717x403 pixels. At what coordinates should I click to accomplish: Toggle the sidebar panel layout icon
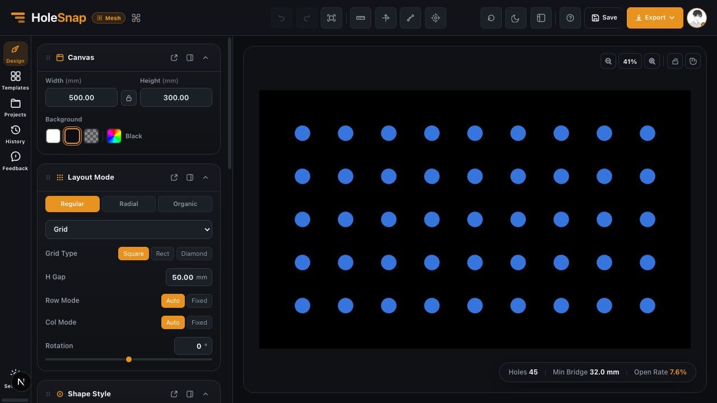click(x=541, y=18)
